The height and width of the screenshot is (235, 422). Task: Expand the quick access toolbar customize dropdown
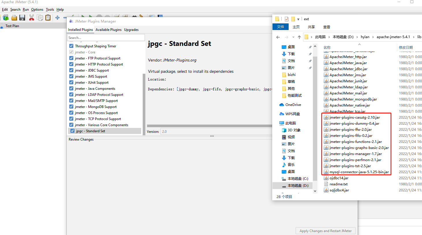point(298,19)
